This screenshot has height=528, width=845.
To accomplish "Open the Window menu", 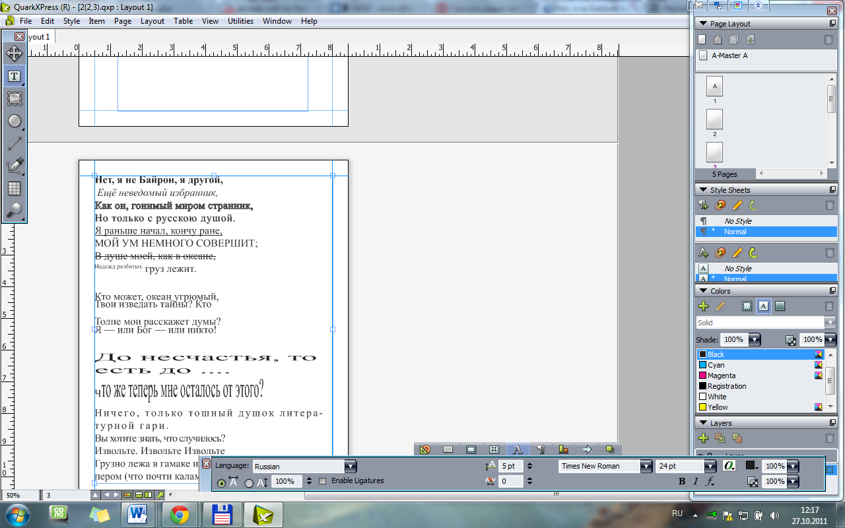I will [x=277, y=21].
